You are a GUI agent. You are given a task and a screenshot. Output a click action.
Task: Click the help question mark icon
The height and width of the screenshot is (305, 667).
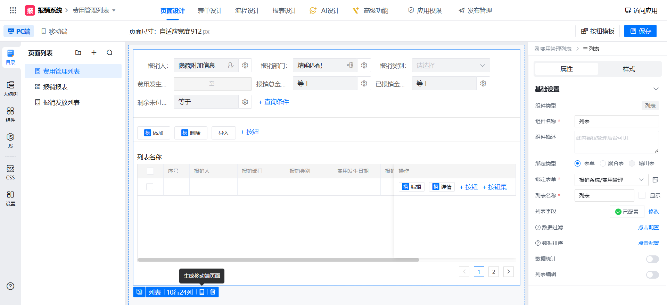click(10, 286)
